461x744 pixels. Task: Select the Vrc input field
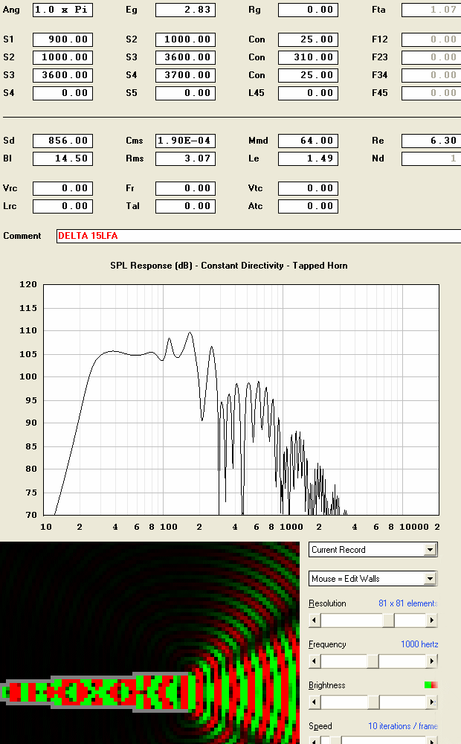pyautogui.click(x=62, y=188)
